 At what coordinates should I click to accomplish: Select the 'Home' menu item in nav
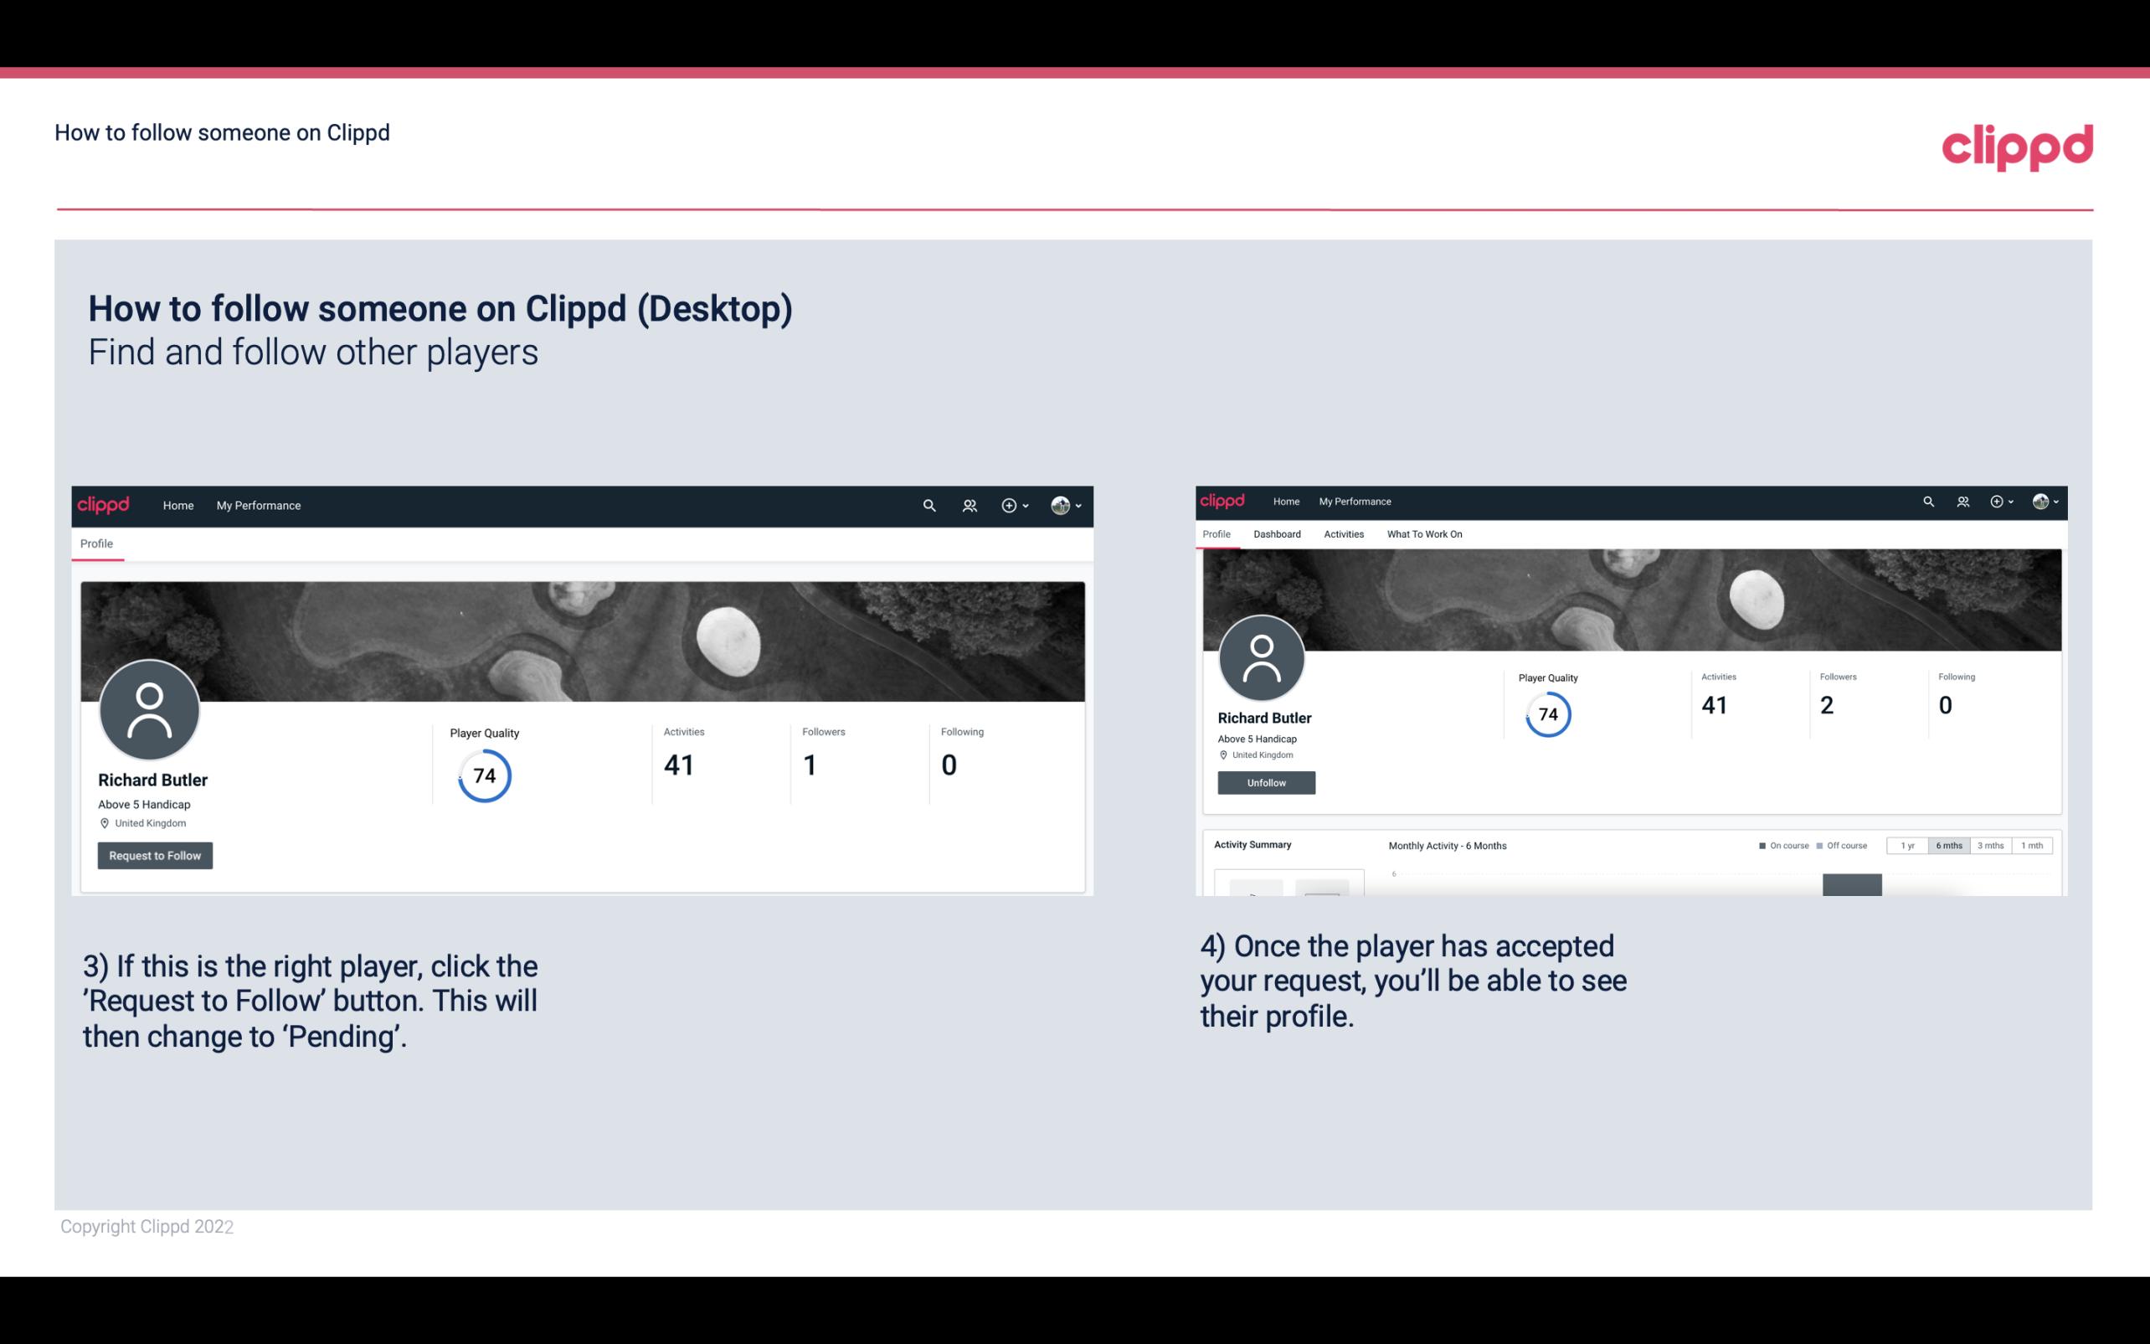(x=177, y=505)
